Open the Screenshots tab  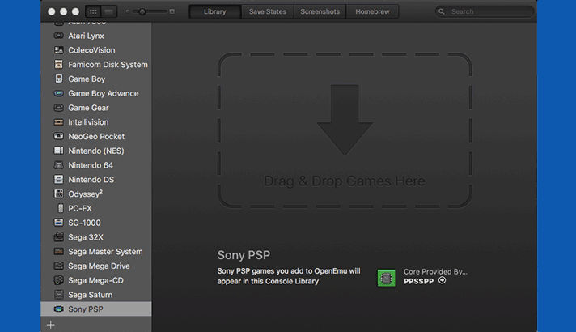pyautogui.click(x=320, y=11)
